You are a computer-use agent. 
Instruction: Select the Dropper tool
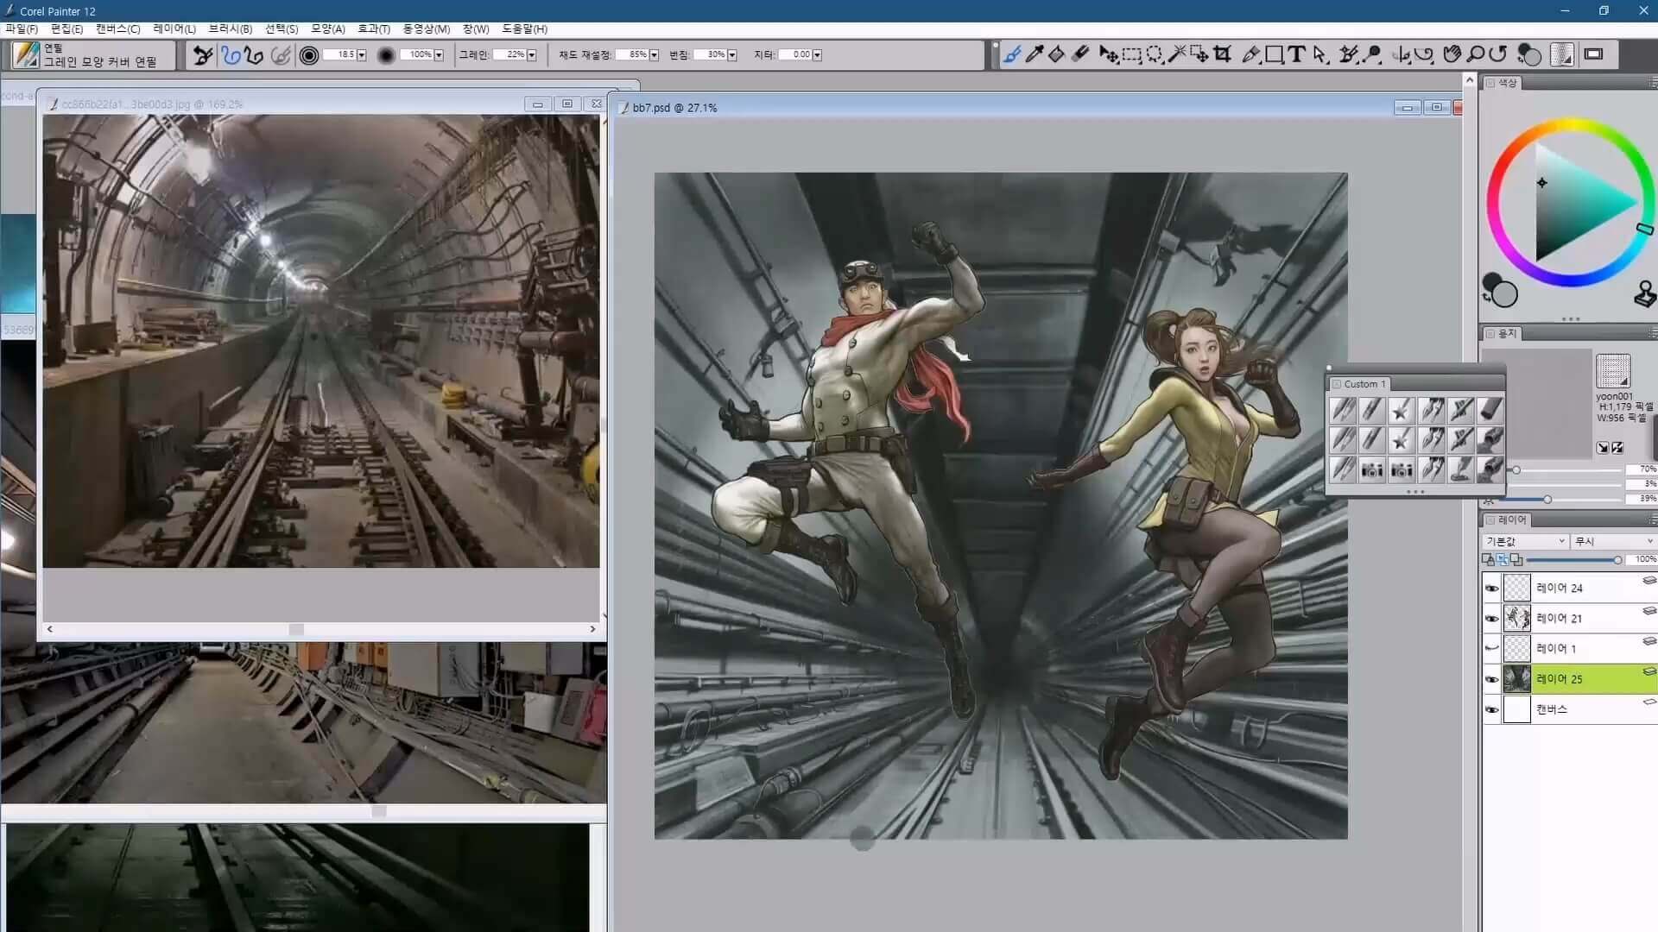point(1034,54)
